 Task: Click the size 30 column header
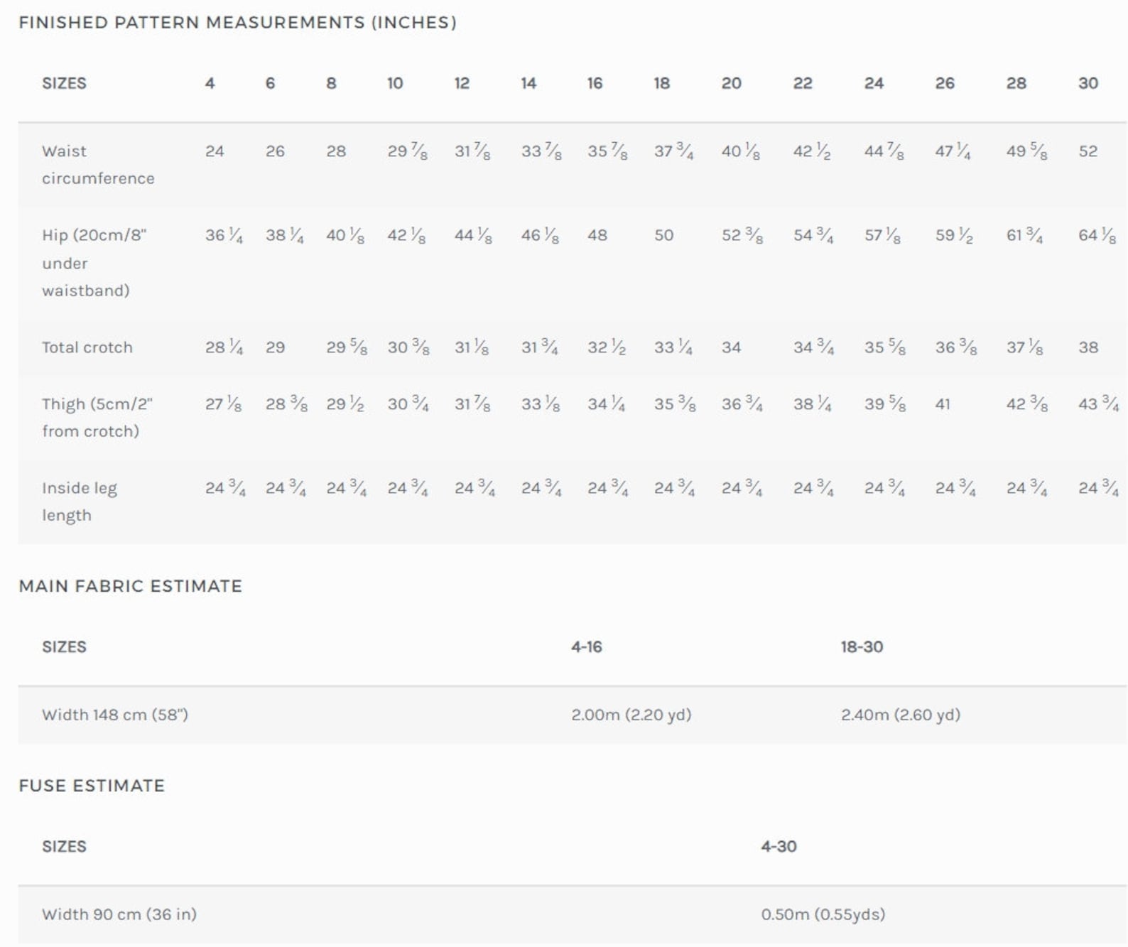pyautogui.click(x=1088, y=83)
